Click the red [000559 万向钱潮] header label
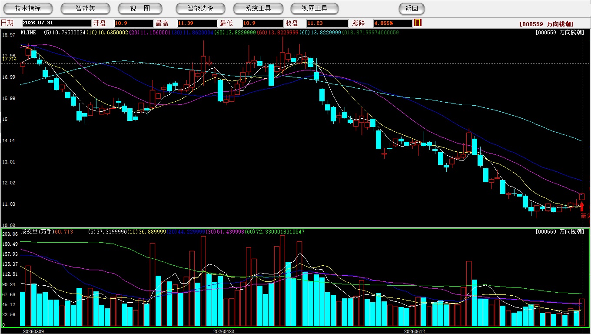The height and width of the screenshot is (334, 591). 547,24
